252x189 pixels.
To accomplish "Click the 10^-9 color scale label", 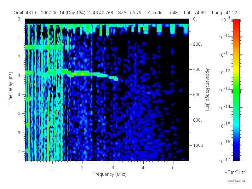I will click(x=226, y=20).
